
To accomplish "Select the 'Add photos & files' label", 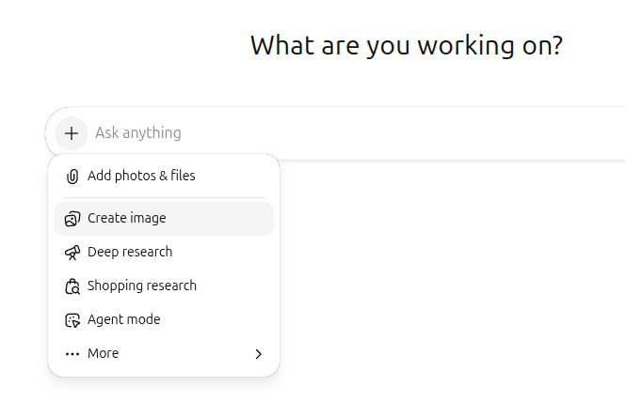I will (141, 176).
